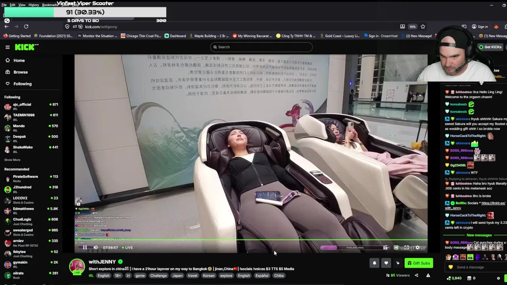Jump to LIVE in the player
This screenshot has height=285, width=507.
127,247
